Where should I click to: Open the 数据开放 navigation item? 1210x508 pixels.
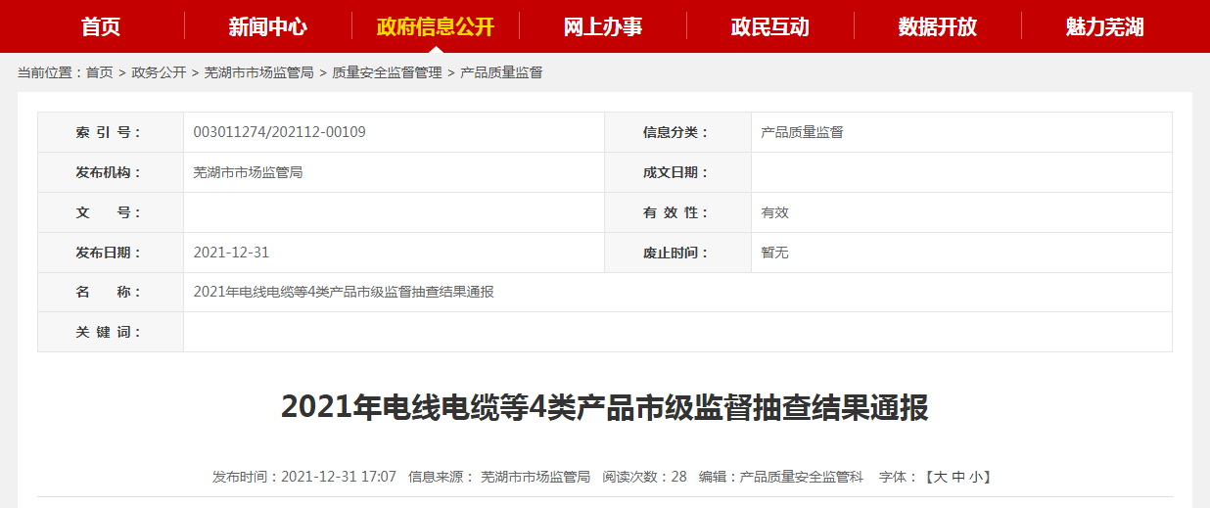point(938,26)
